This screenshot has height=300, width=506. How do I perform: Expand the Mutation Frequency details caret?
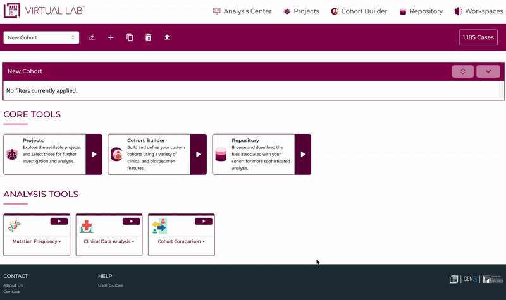[59, 241]
